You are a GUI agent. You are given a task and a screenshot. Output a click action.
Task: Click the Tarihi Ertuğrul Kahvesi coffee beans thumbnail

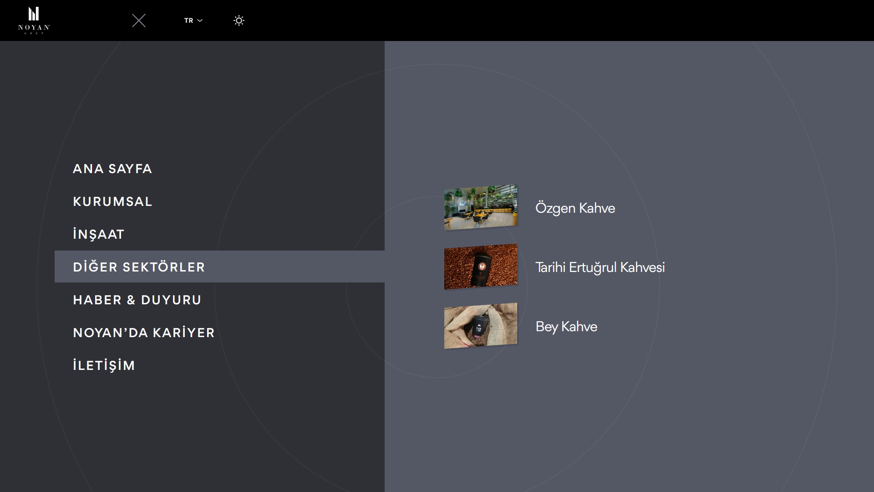481,266
